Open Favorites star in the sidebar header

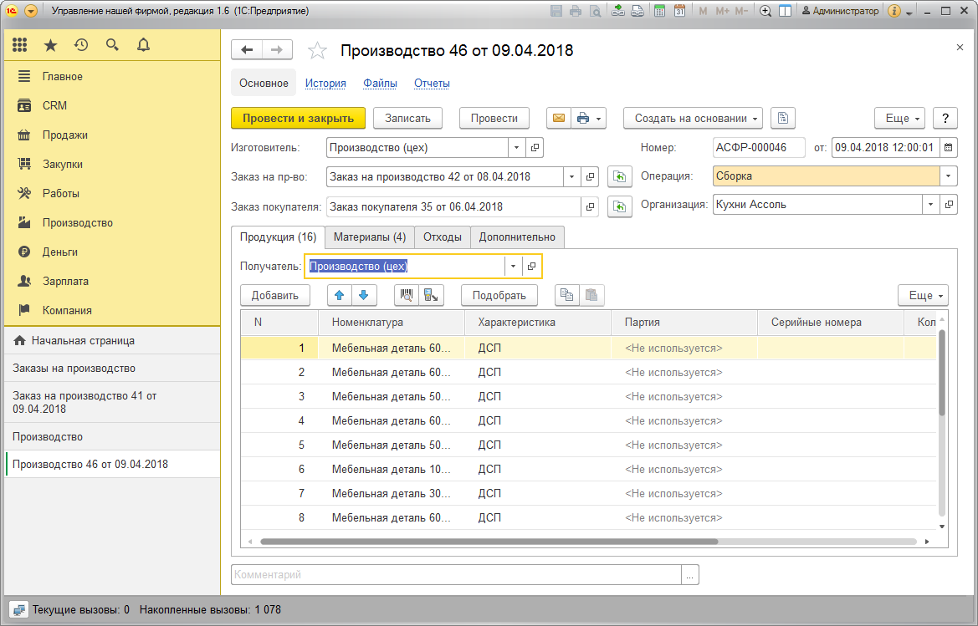[x=50, y=45]
